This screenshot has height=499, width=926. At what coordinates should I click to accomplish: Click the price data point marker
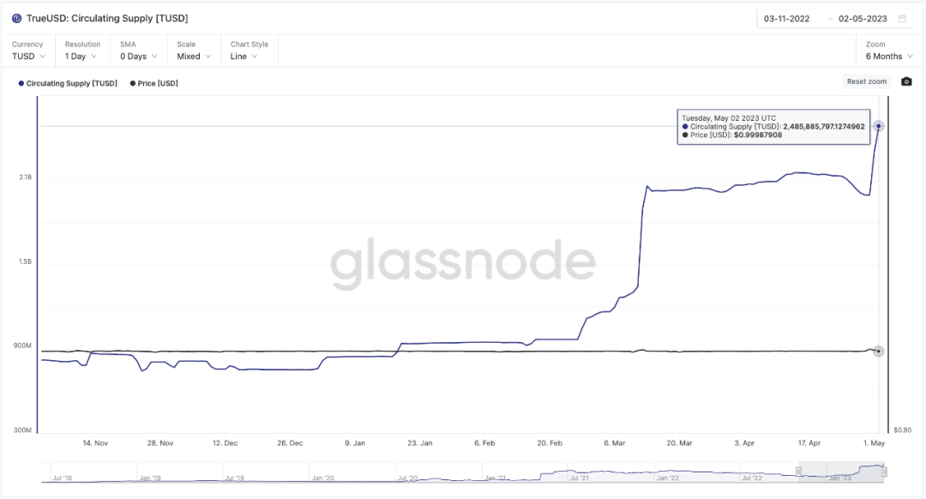(x=879, y=352)
